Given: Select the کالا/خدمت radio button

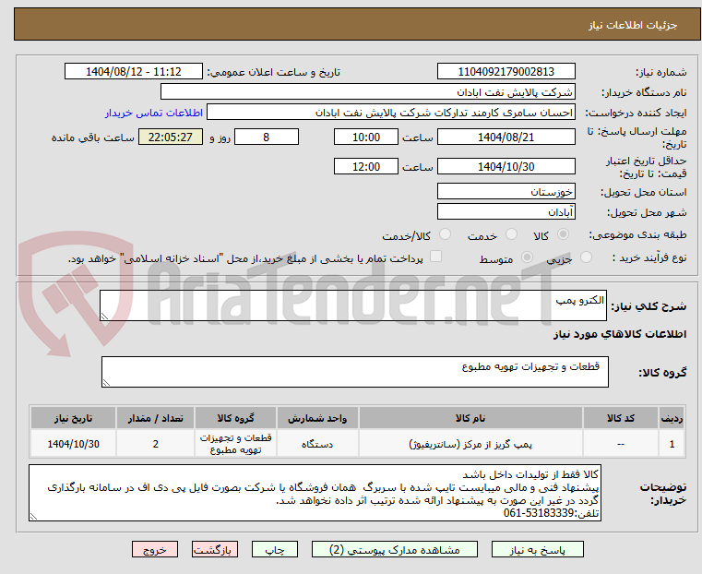Looking at the screenshot, I should coord(445,234).
